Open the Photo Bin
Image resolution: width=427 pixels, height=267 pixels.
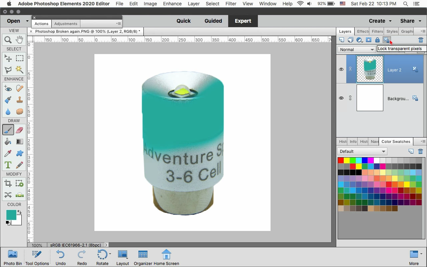(x=13, y=258)
